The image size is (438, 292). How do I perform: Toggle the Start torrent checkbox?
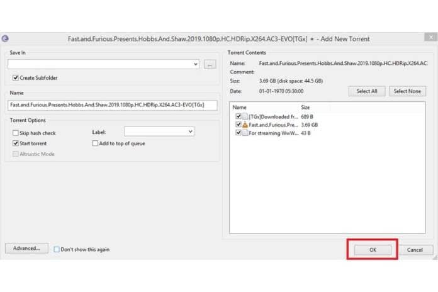16,143
